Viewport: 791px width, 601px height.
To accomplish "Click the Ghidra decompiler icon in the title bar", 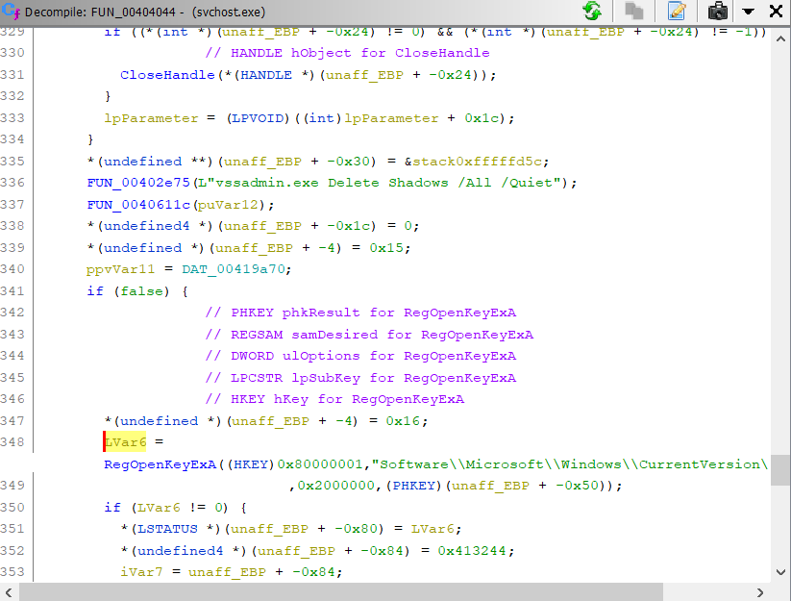I will coord(12,12).
